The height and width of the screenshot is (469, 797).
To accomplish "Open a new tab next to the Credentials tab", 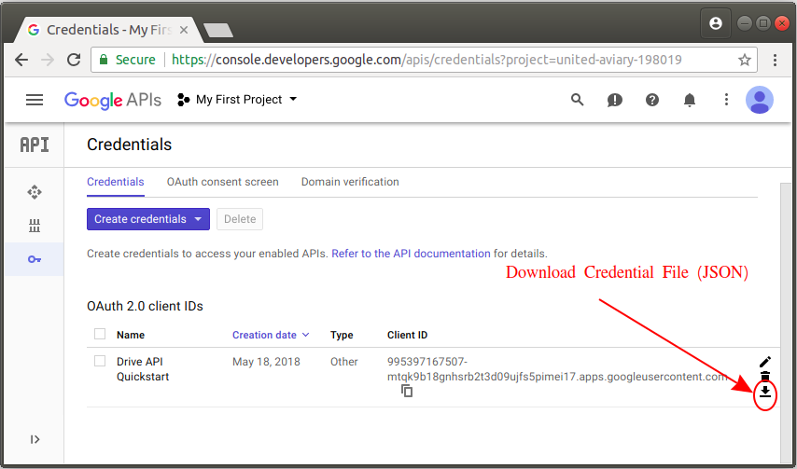I will coord(218,31).
